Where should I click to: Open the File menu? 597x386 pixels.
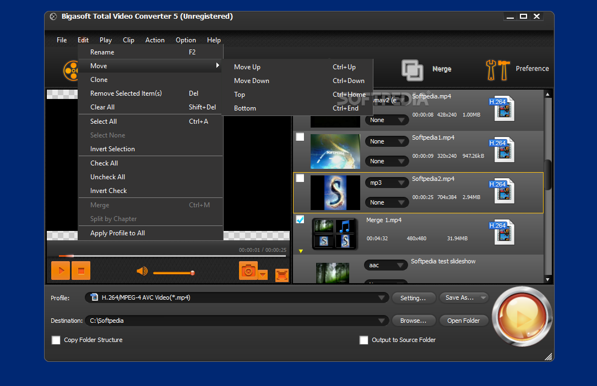coord(62,40)
